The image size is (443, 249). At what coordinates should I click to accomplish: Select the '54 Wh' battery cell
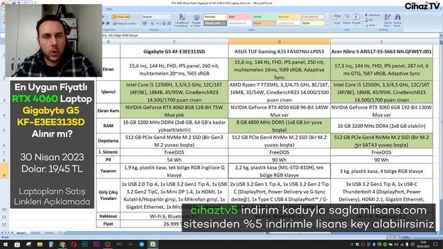174,160
